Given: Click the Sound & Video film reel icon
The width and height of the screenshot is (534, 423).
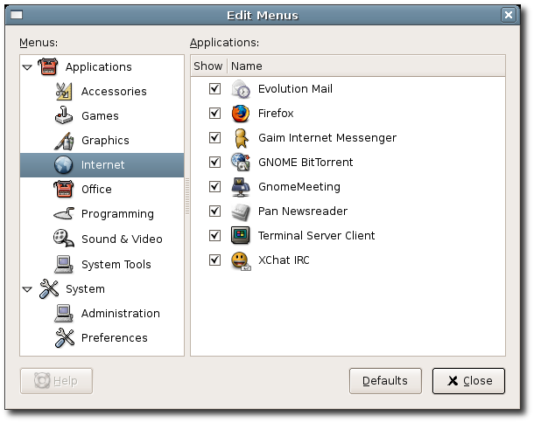Looking at the screenshot, I should pyautogui.click(x=63, y=239).
